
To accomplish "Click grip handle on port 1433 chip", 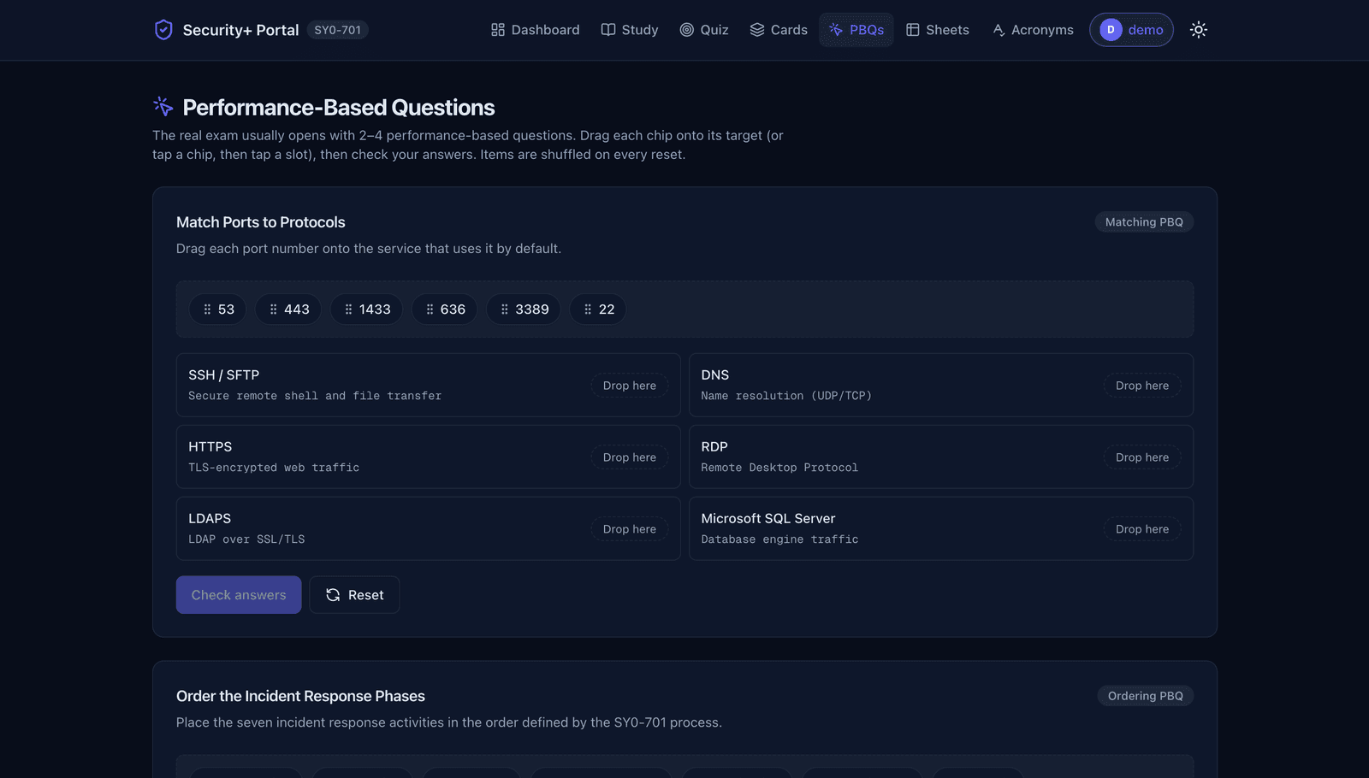I will 348,309.
